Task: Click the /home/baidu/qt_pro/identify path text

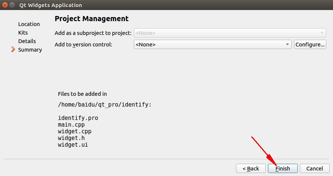Action: 104,105
